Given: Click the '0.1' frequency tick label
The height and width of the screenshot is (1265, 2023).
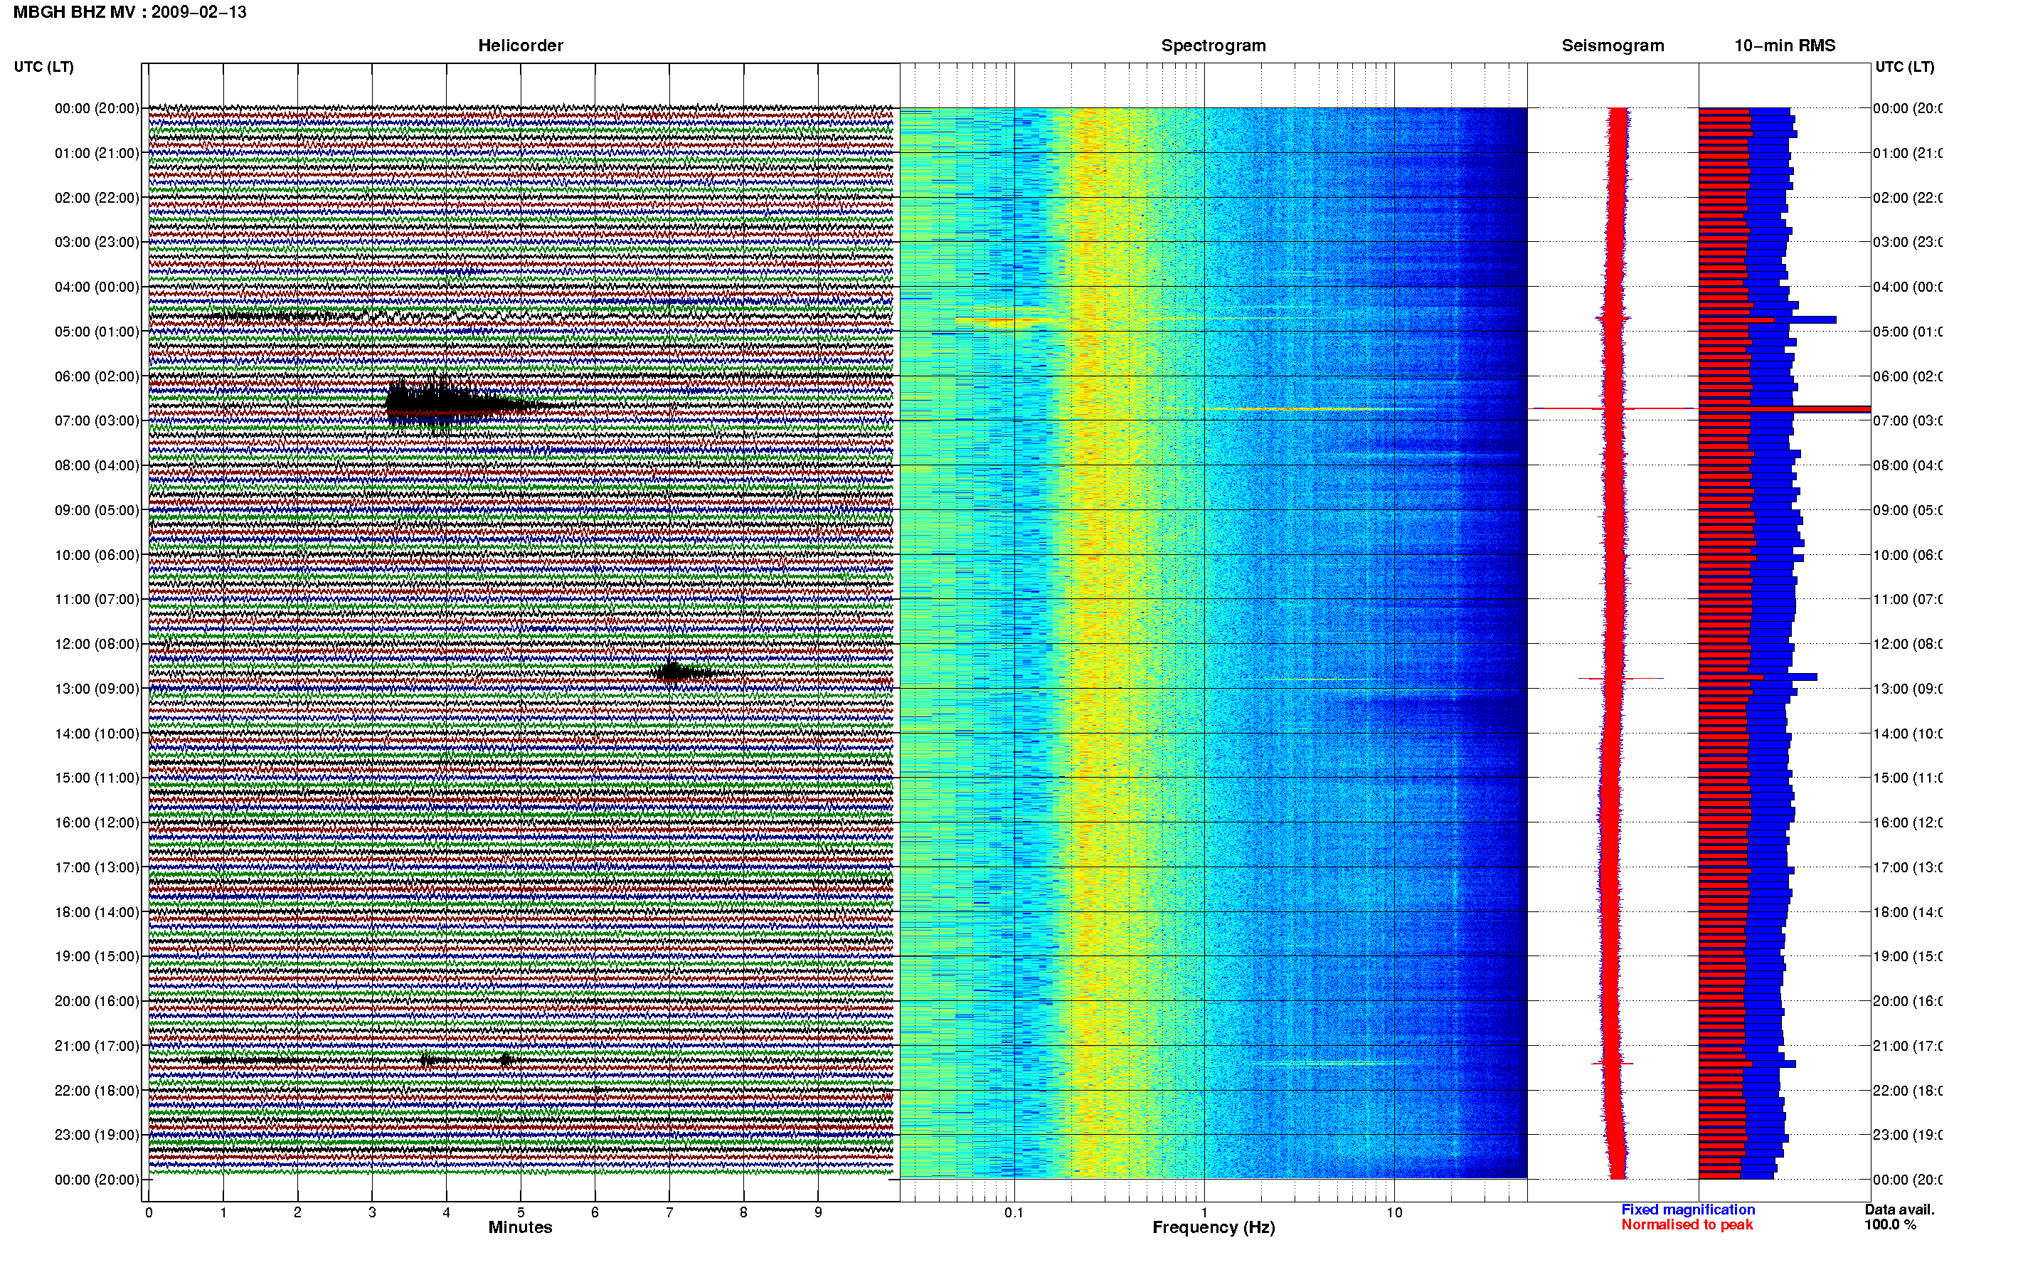Looking at the screenshot, I should [1014, 1212].
